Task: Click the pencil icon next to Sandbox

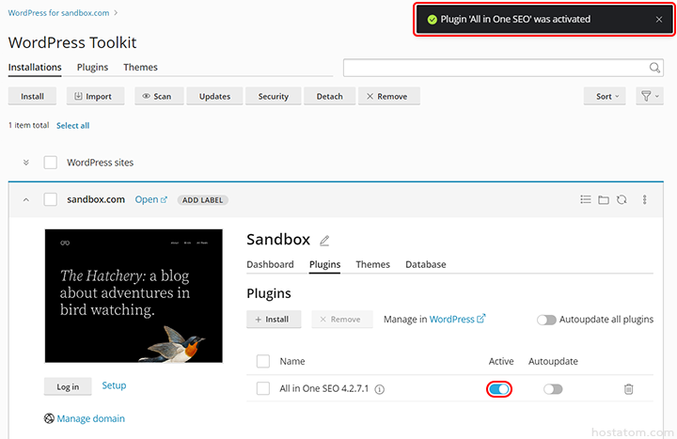Action: (325, 241)
